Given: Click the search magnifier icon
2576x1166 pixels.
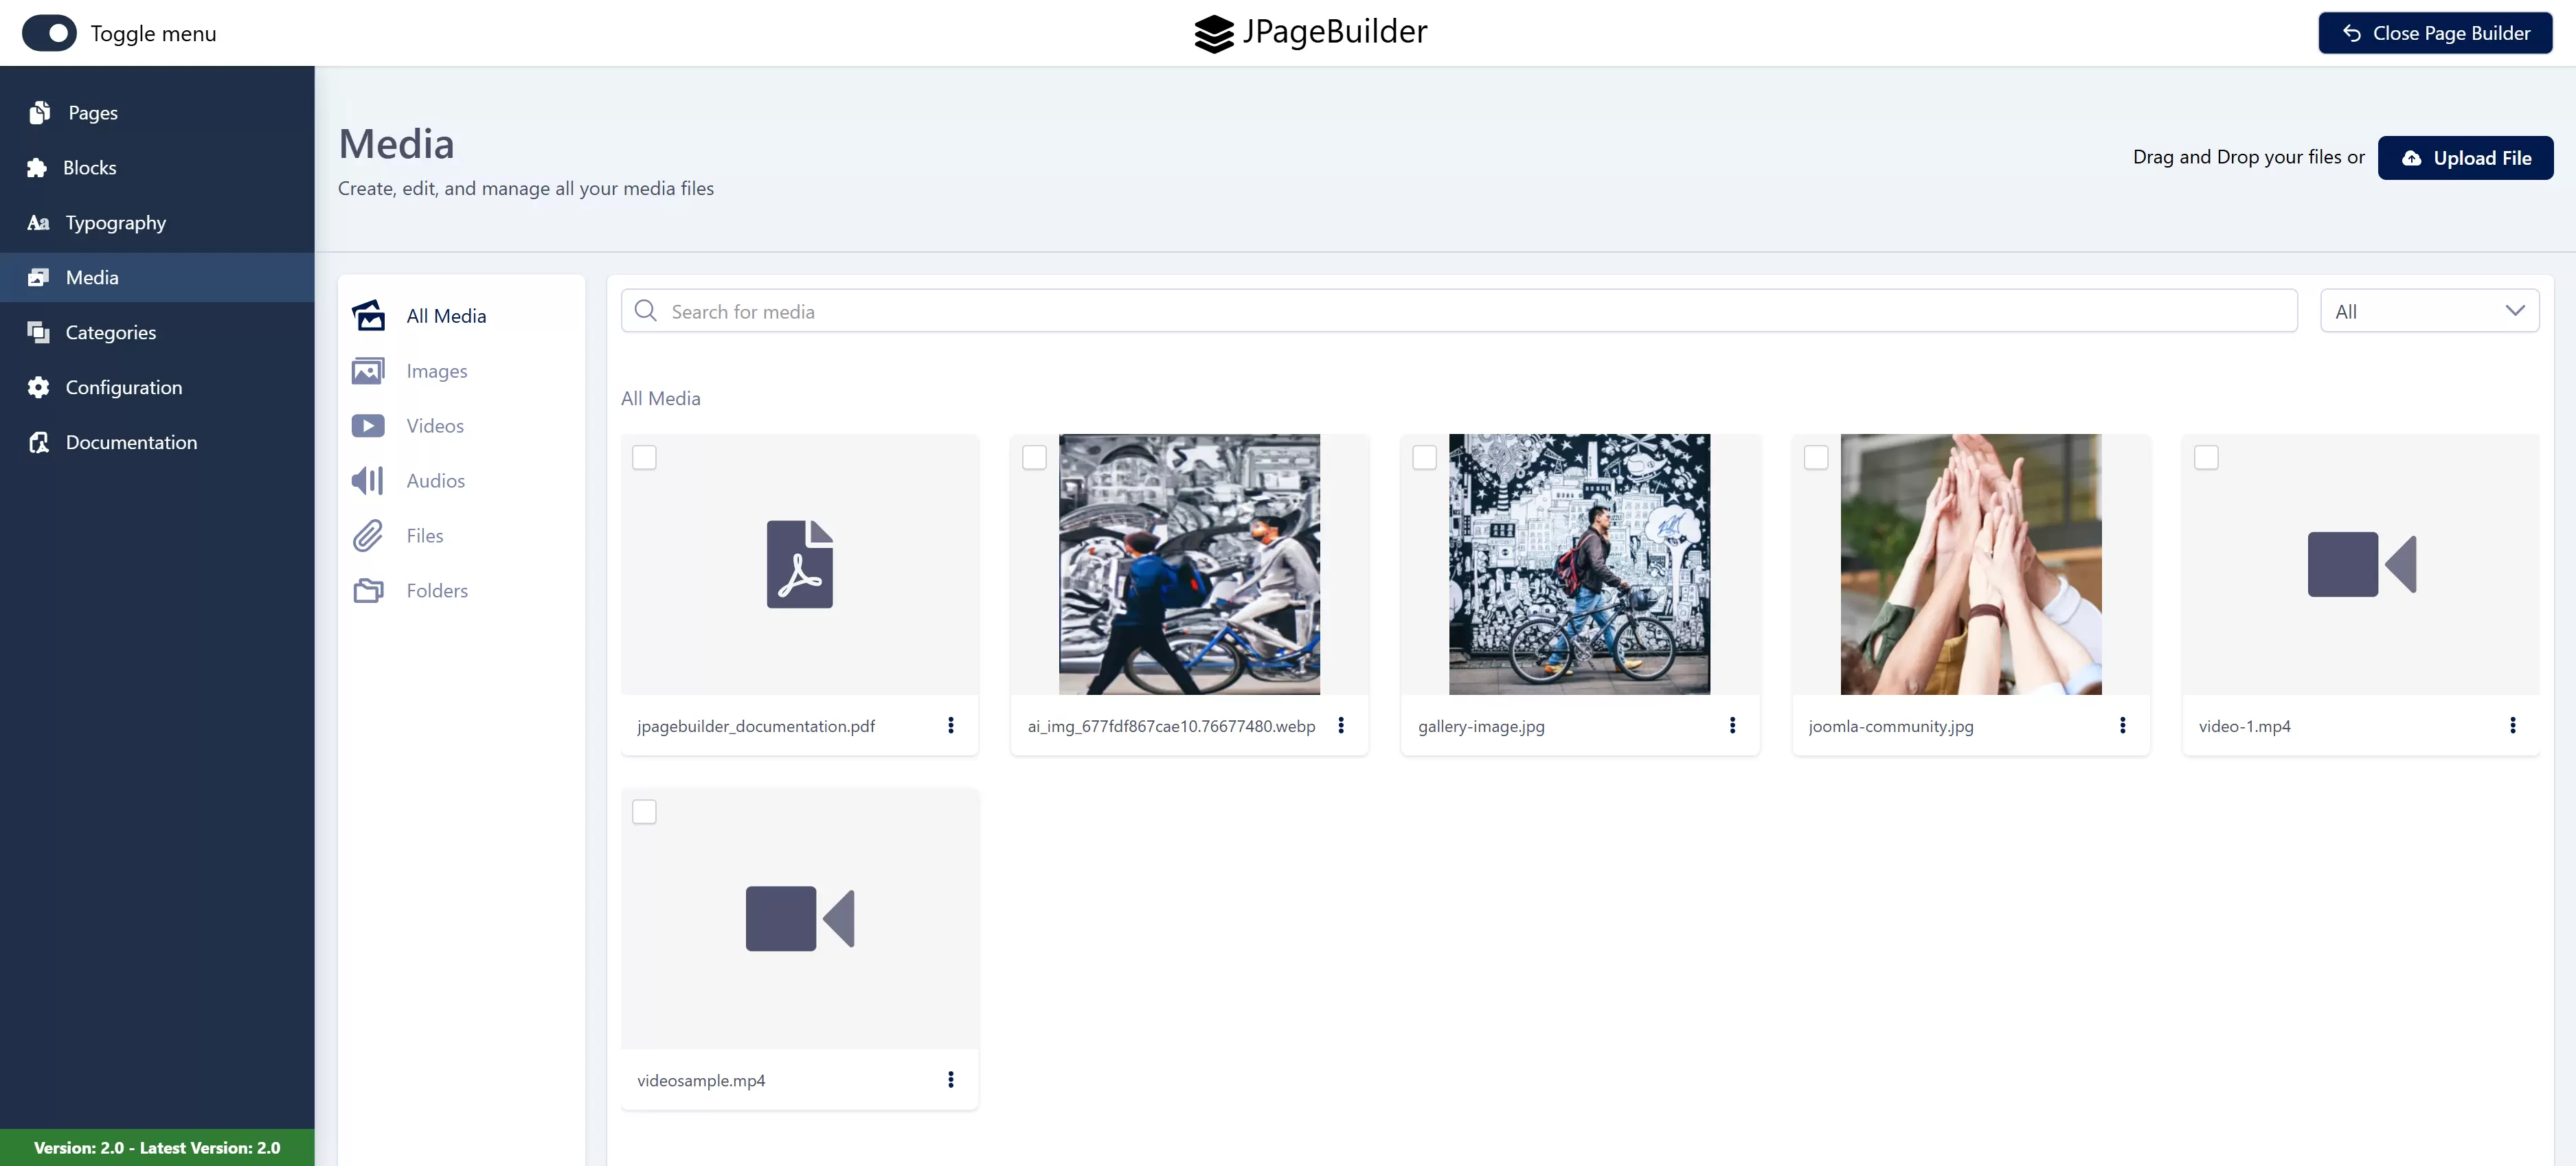Looking at the screenshot, I should point(646,311).
